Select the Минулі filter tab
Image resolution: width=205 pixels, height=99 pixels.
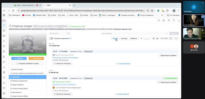point(115,39)
